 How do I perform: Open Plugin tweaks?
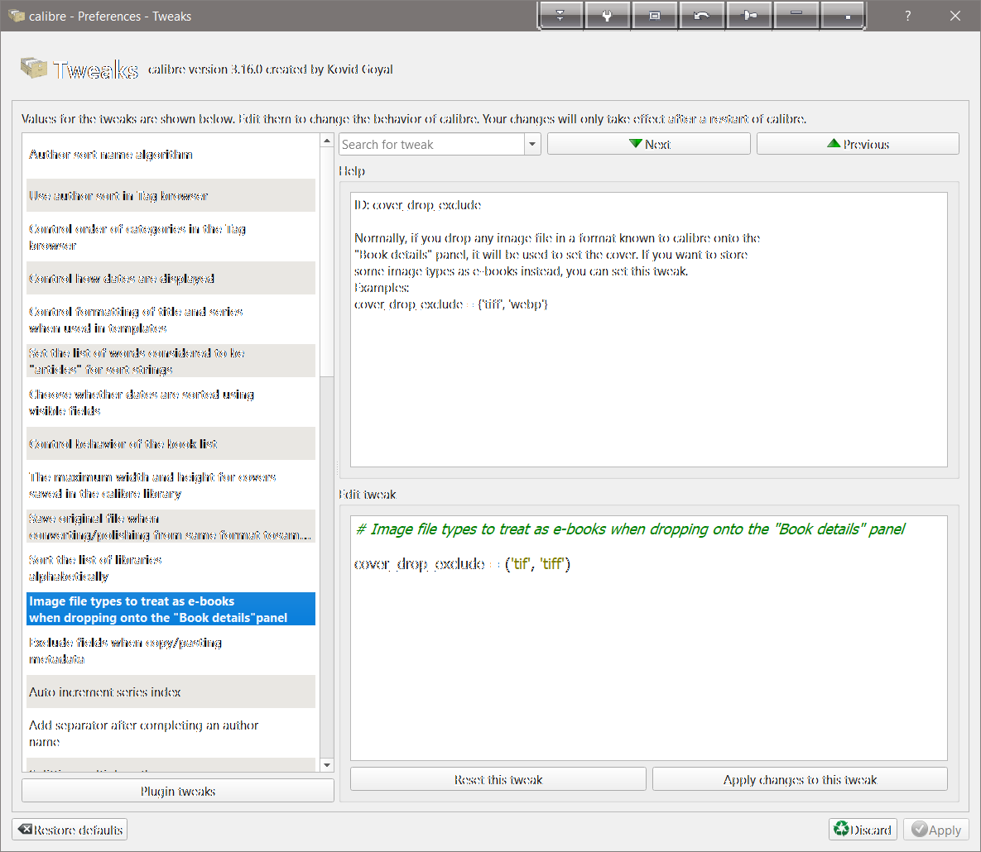pyautogui.click(x=178, y=791)
